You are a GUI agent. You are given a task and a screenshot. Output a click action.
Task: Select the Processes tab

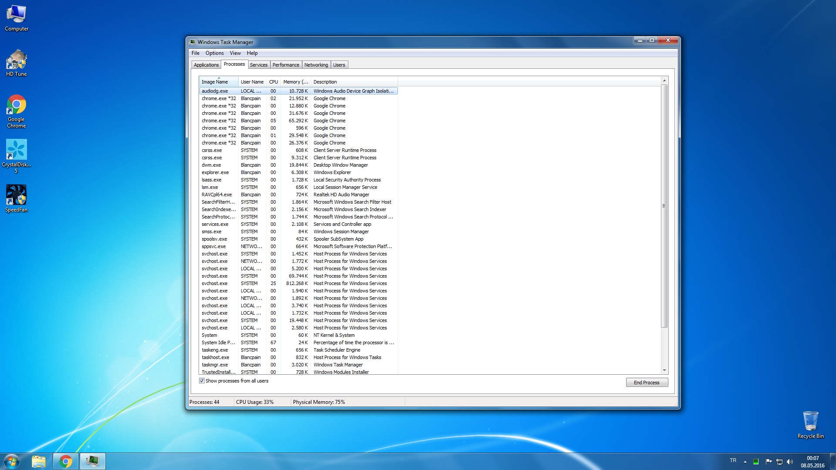click(x=234, y=64)
